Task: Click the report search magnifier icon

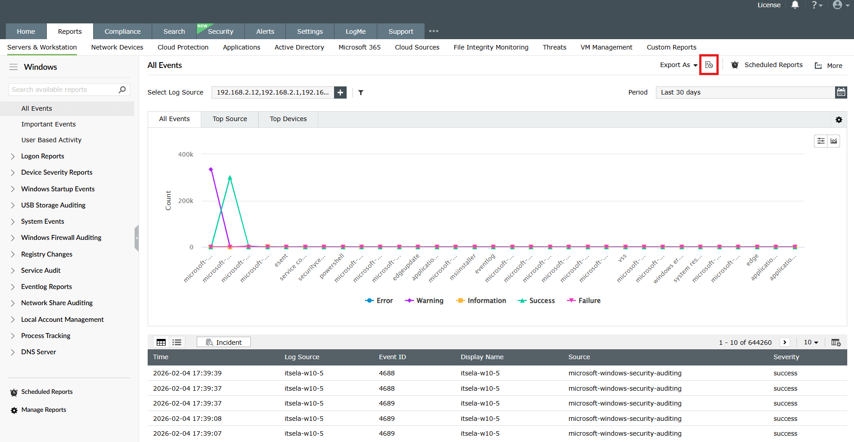Action: [x=122, y=90]
